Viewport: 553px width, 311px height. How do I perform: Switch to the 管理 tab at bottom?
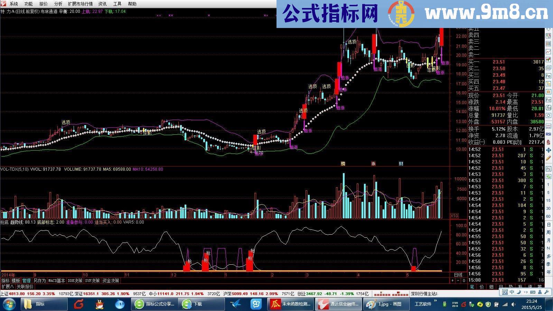(27, 281)
